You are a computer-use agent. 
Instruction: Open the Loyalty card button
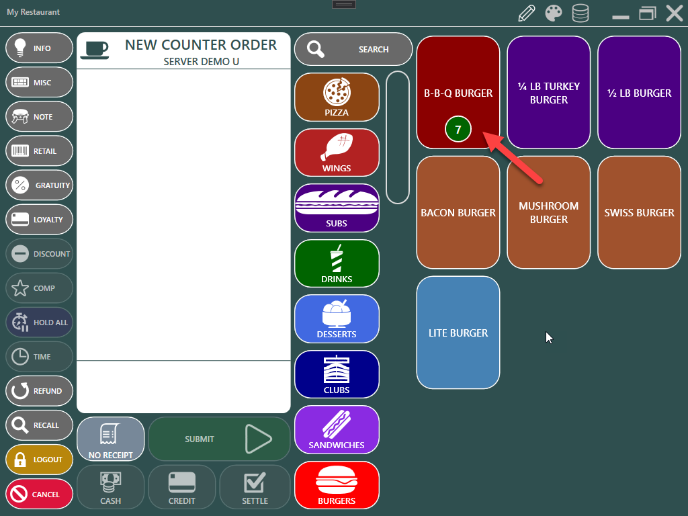point(39,220)
